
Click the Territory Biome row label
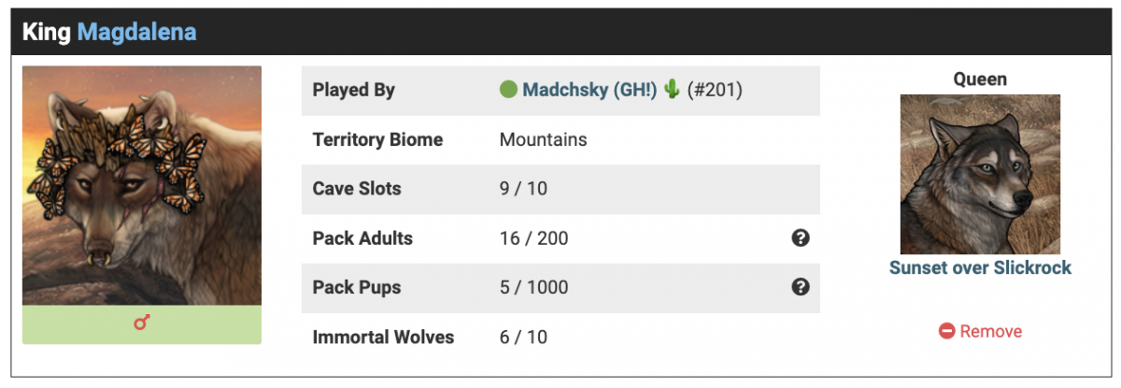pos(377,139)
